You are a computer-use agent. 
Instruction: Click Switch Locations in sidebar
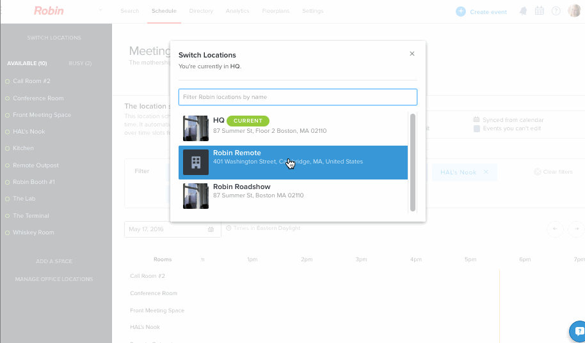[x=54, y=38]
